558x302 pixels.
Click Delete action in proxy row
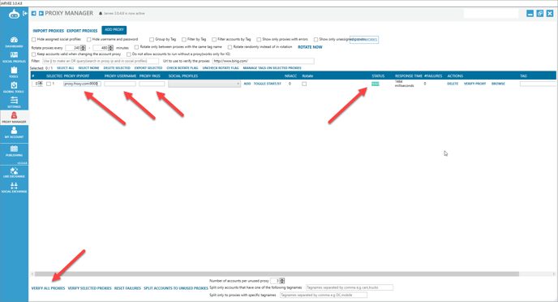coord(453,84)
